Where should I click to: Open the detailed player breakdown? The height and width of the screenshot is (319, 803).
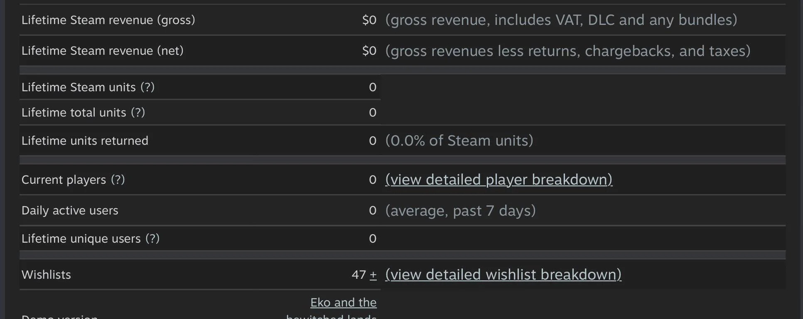499,179
